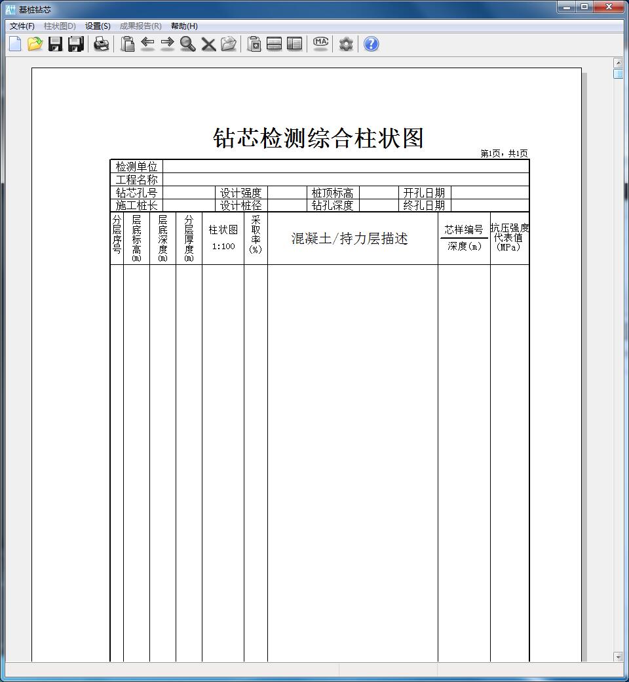Click the 钻芯孔号 value cell
This screenshot has width=629, height=682.
189,193
